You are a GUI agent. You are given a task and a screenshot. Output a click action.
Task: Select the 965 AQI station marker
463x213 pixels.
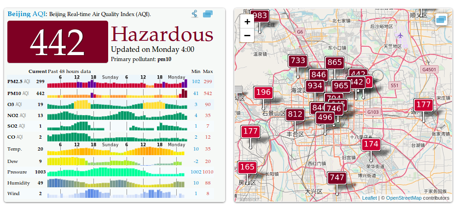tap(341, 86)
